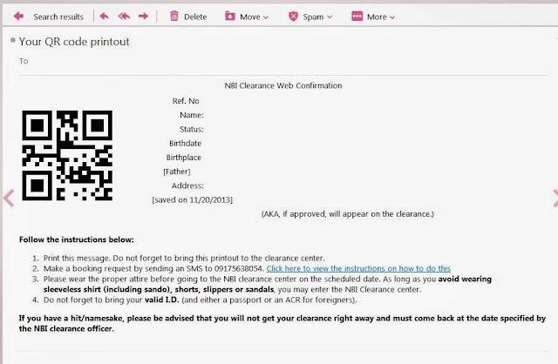Image resolution: width=558 pixels, height=364 pixels.
Task: Click the 'valid I.D.' instruction line
Action: [x=200, y=300]
